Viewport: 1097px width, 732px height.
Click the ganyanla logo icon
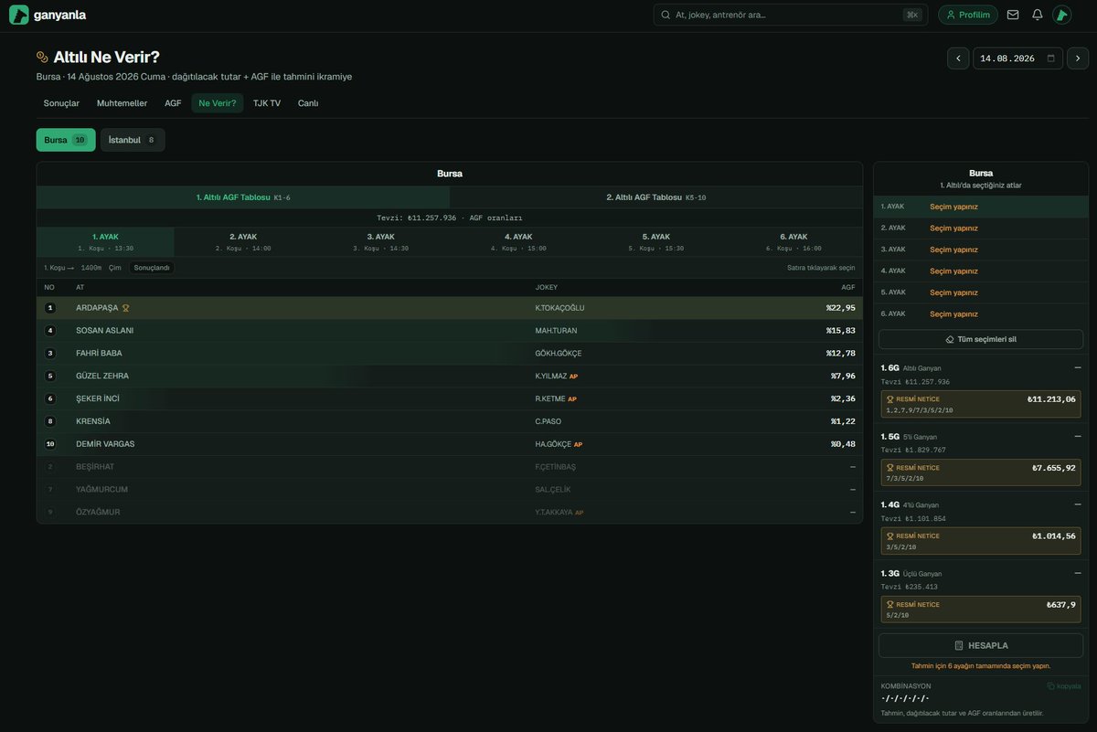click(19, 15)
